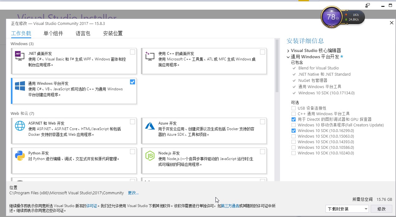Click the Python development icon
Screen dimensions: 396x217
point(20,155)
